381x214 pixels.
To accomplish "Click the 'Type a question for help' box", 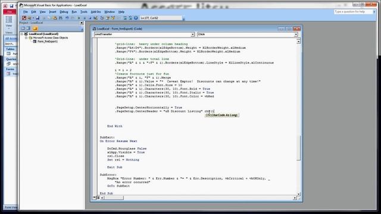I will click(x=353, y=12).
